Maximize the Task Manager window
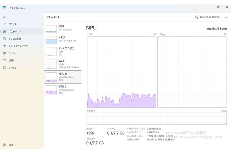This screenshot has width=231, height=154. (x=218, y=7)
